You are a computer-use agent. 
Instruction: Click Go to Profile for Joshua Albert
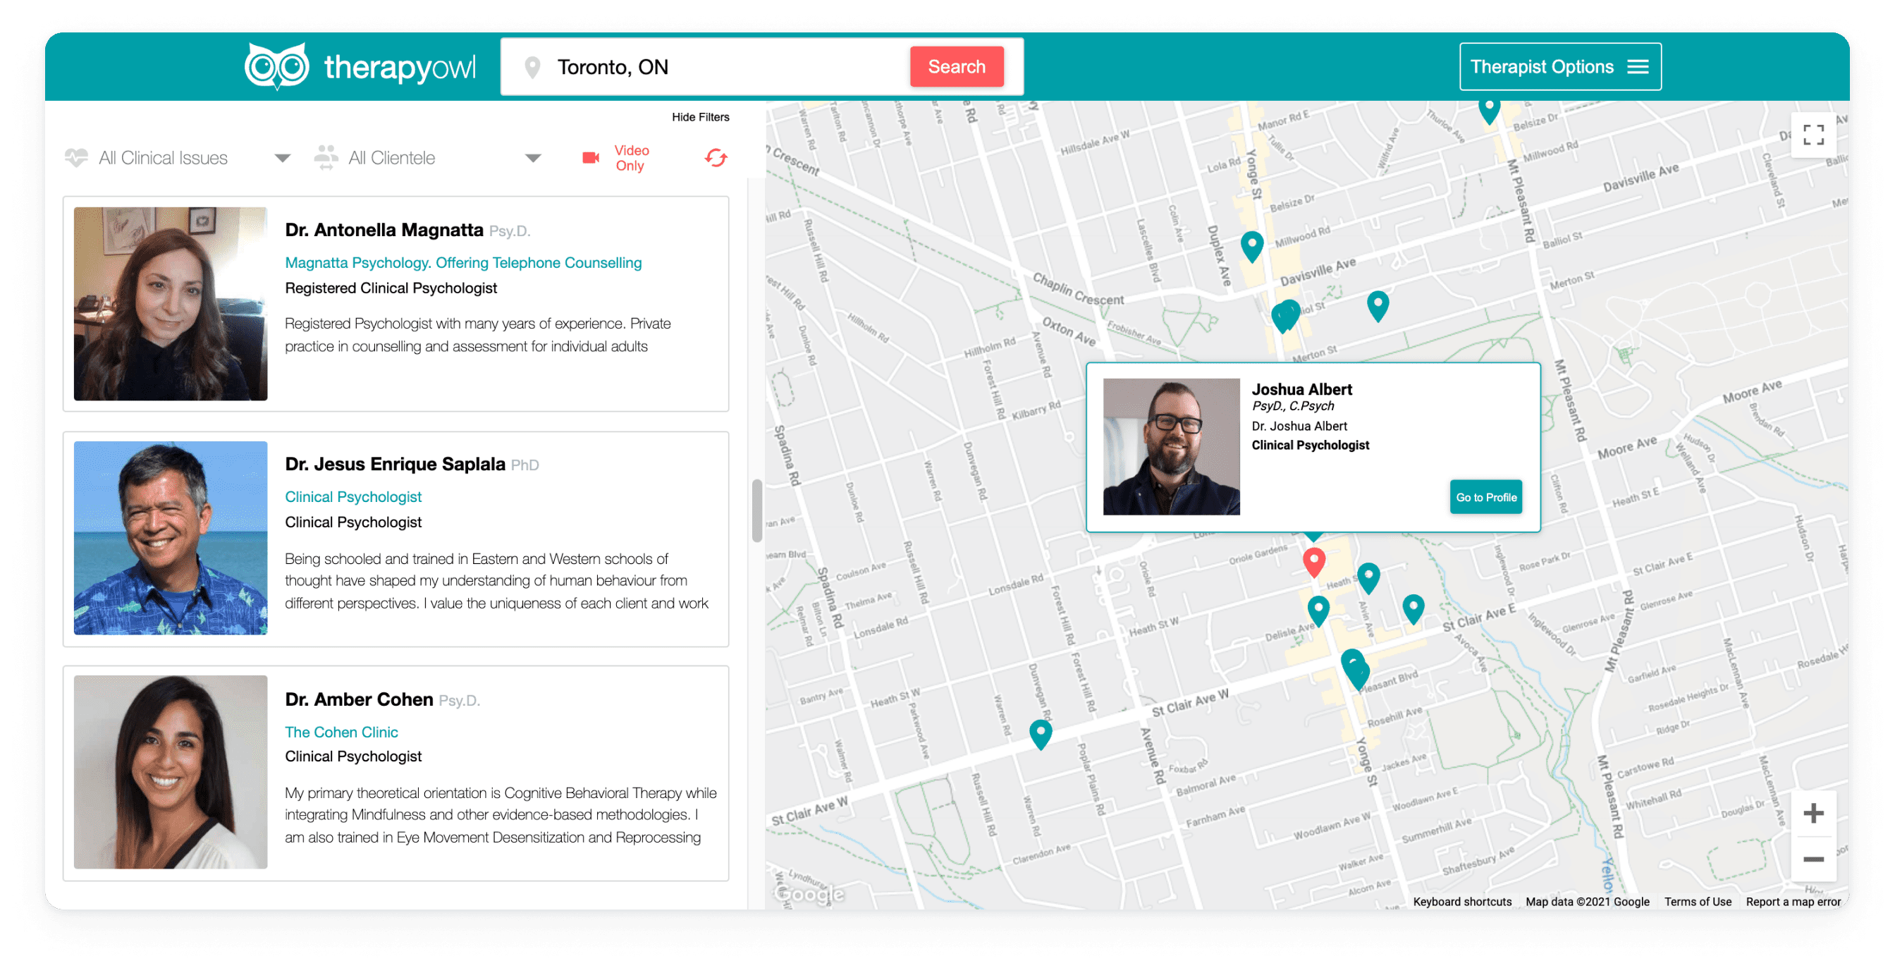[x=1485, y=497]
